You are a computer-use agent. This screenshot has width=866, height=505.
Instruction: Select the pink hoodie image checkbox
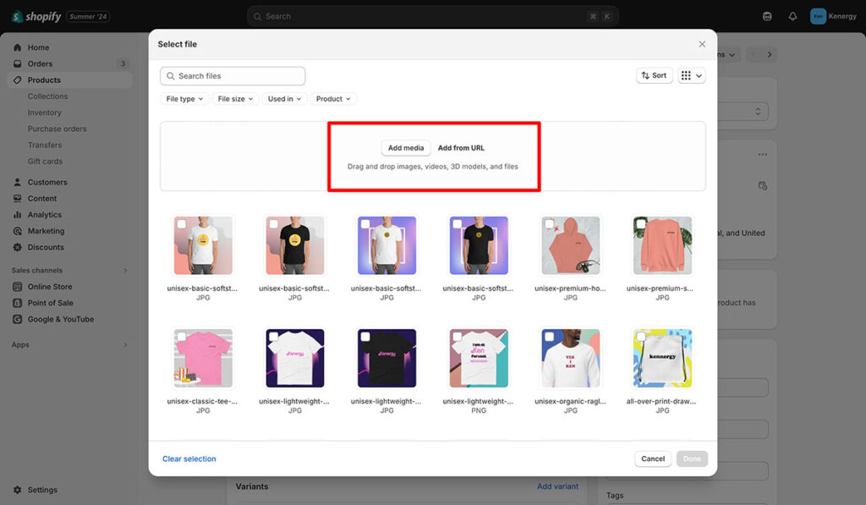click(x=549, y=224)
